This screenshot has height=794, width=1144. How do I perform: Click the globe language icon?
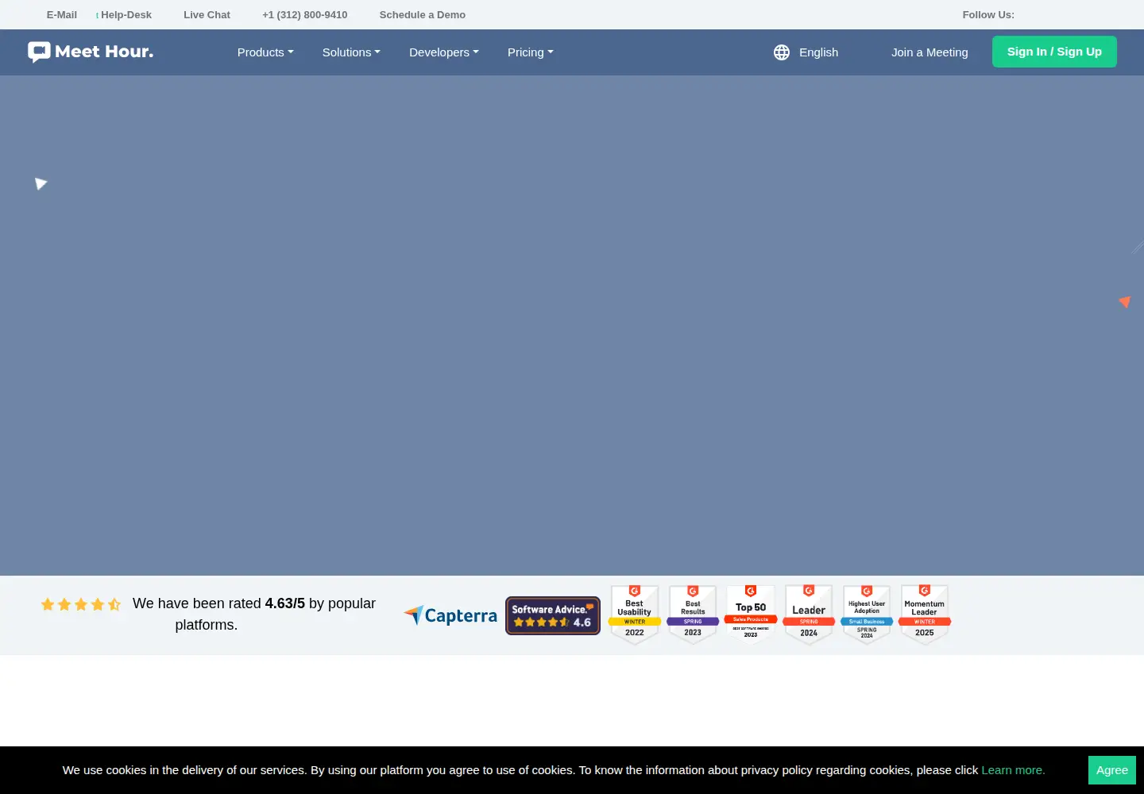(782, 52)
